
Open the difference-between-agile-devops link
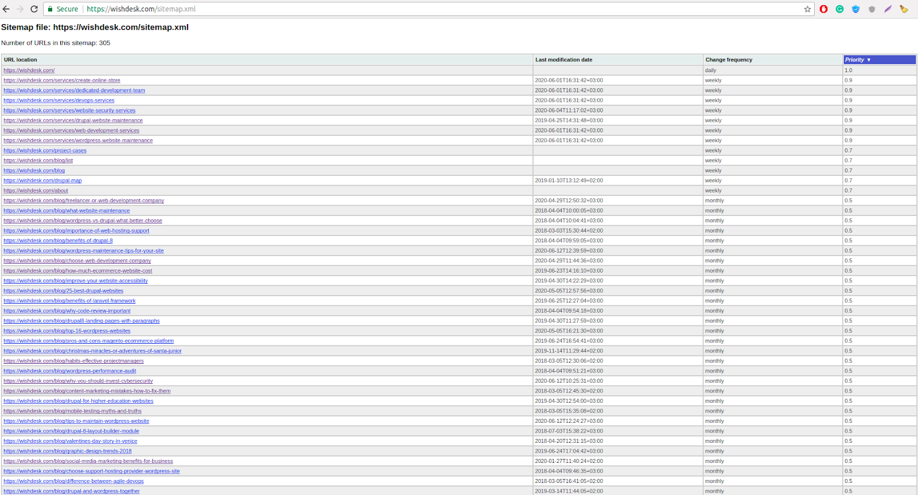pyautogui.click(x=73, y=481)
